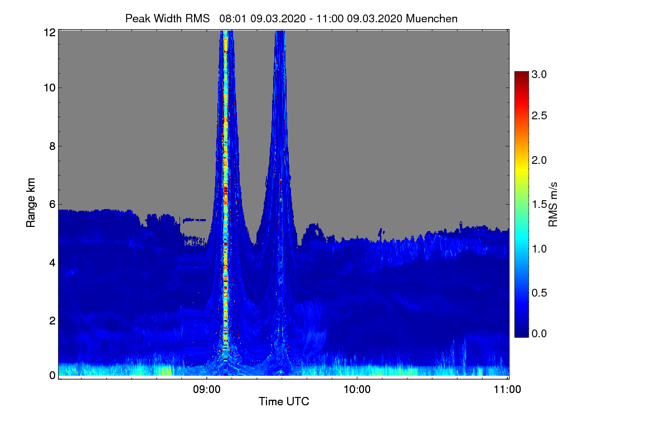
Task: Click the range axis label '10'
Action: click(x=49, y=88)
